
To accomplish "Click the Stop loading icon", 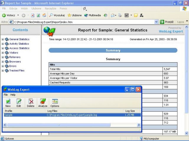I will click(x=33, y=15).
